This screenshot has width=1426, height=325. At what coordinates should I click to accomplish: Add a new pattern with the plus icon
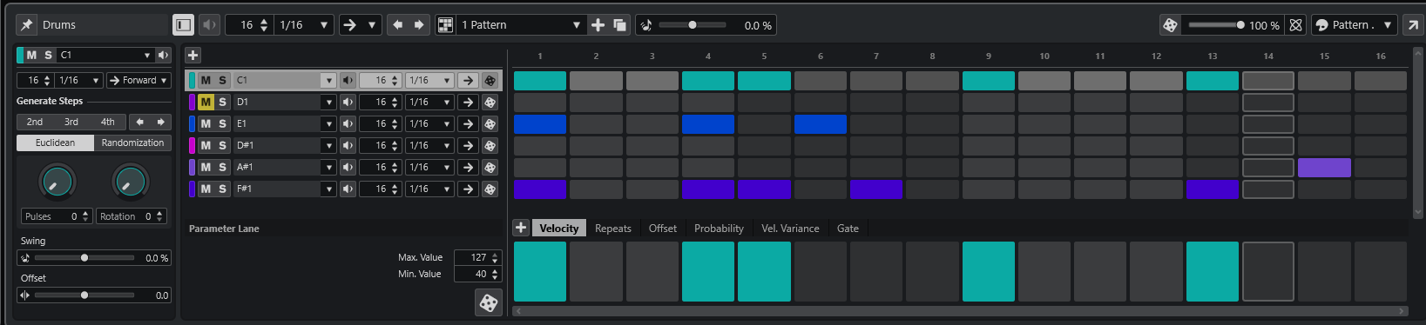click(598, 25)
